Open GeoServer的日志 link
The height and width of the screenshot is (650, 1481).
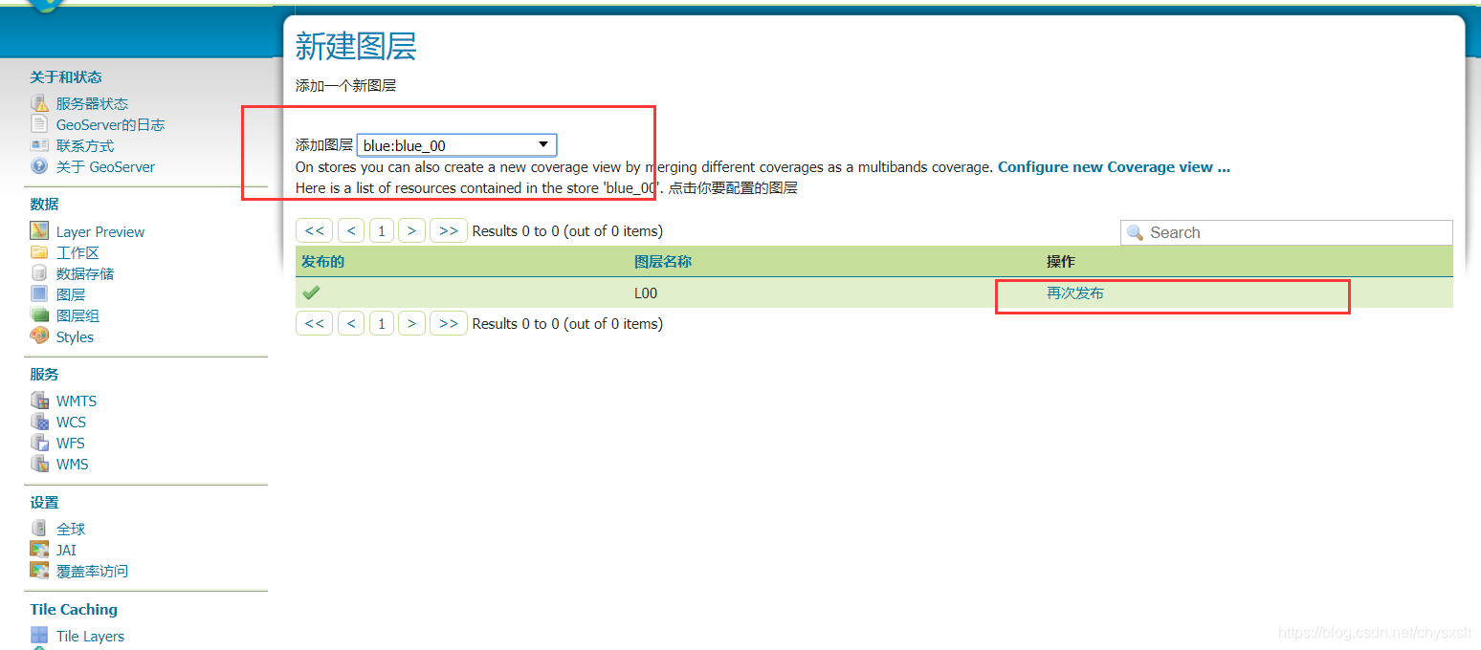click(x=110, y=124)
